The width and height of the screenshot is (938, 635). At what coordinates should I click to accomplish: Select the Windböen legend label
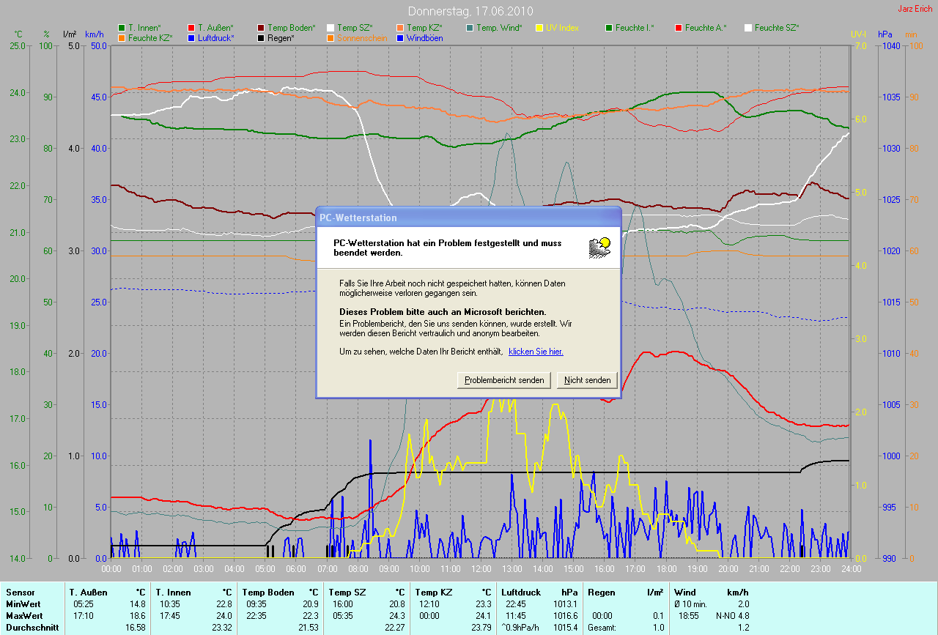tap(424, 38)
